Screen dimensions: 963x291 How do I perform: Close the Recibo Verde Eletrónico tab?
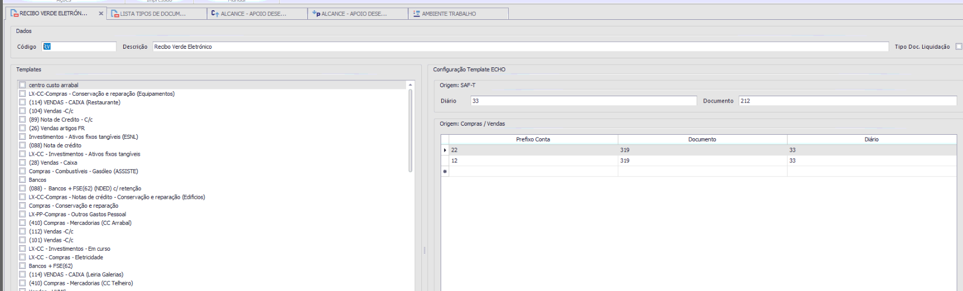[101, 14]
